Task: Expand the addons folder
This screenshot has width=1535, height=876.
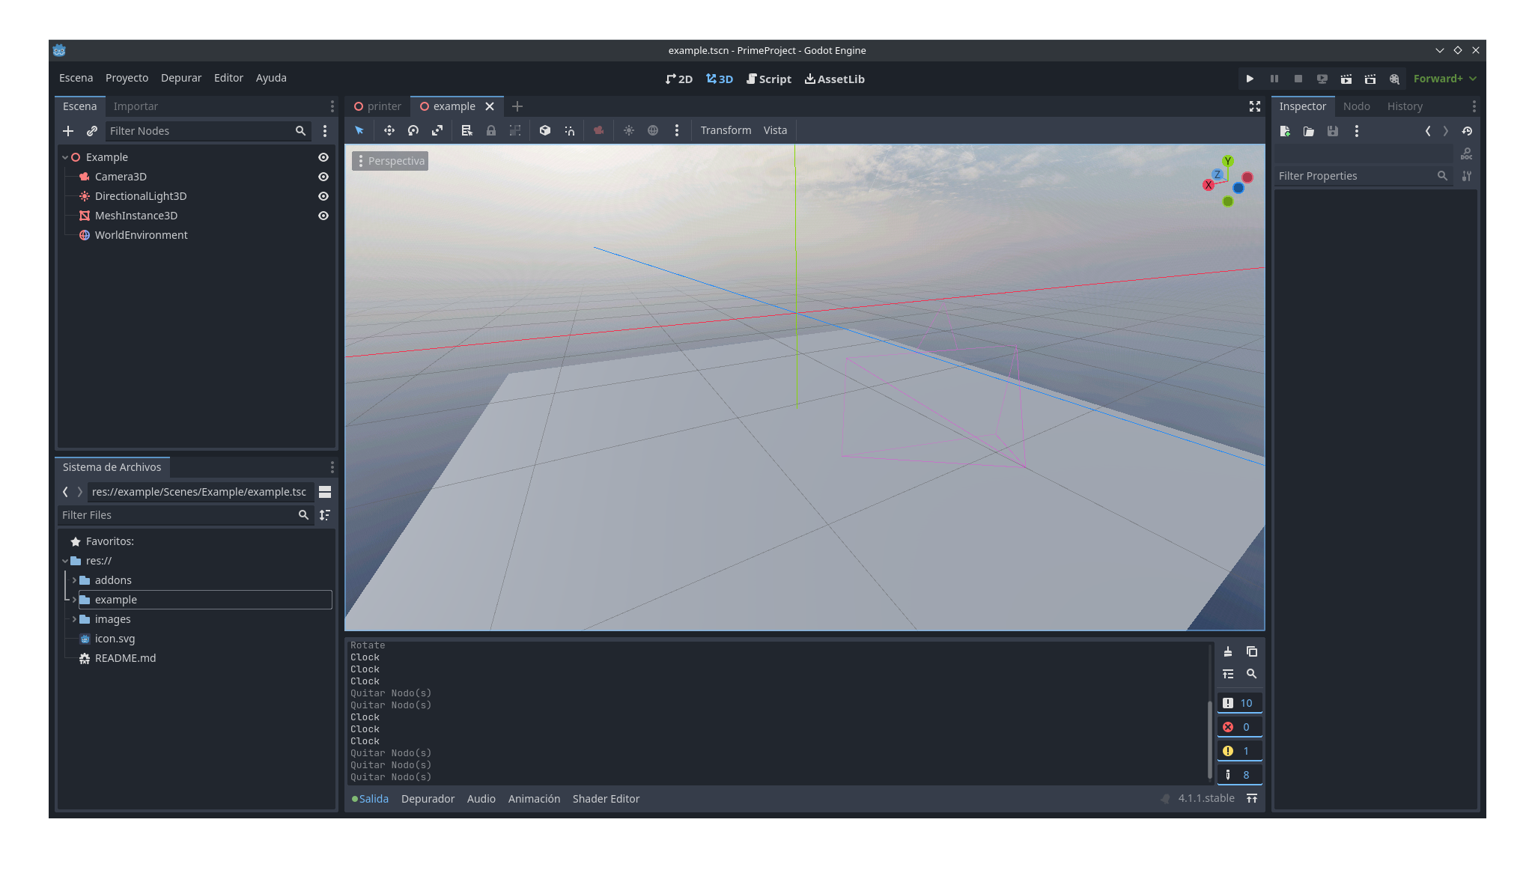Action: 74,580
